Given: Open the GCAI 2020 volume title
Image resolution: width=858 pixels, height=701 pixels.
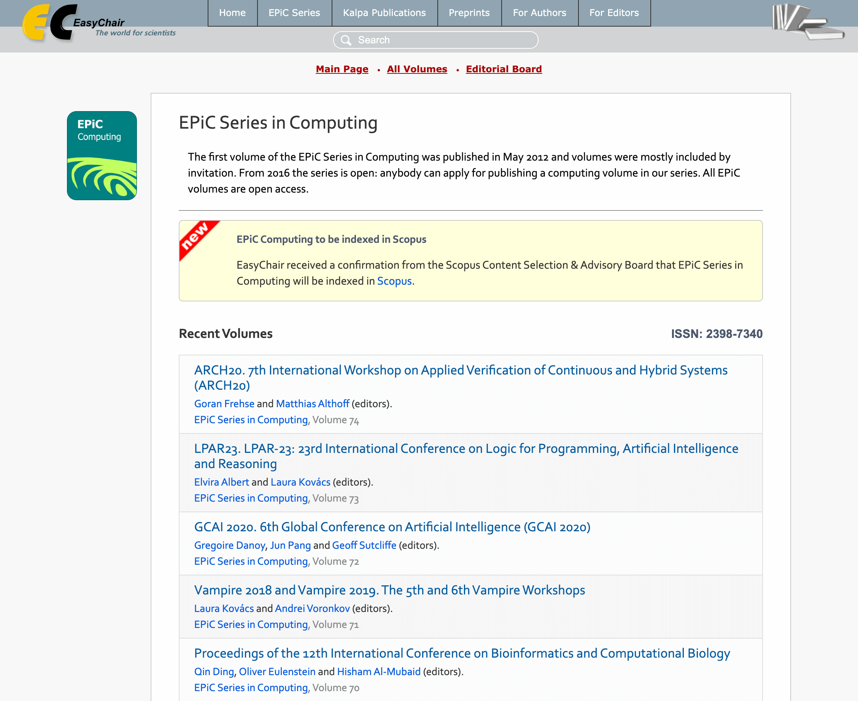Looking at the screenshot, I should tap(392, 527).
